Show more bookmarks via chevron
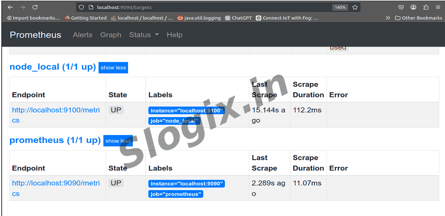Image resolution: width=445 pixels, height=216 pixels. coord(387,18)
